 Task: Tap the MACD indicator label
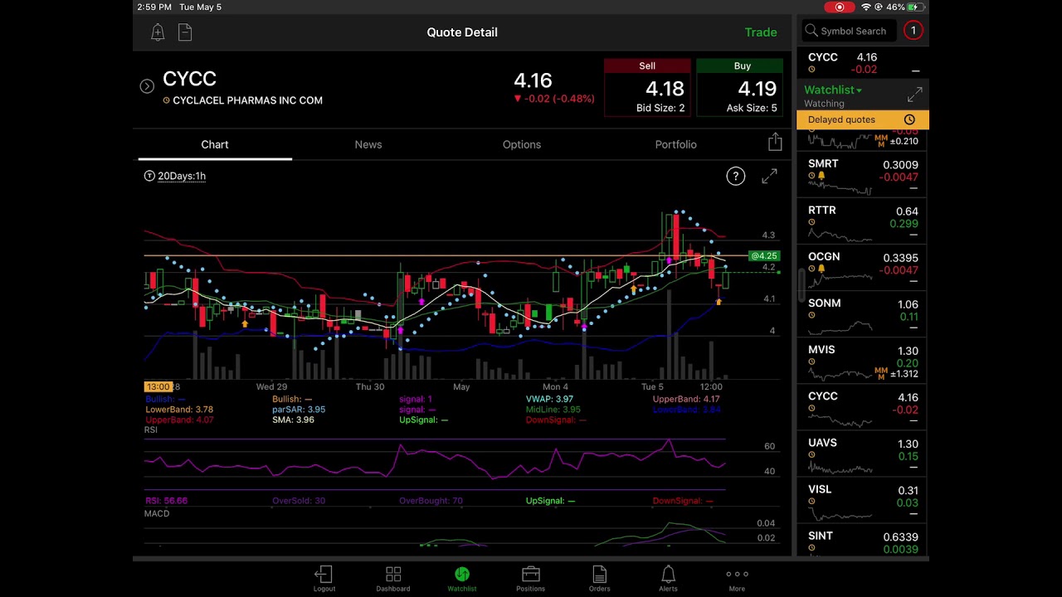click(157, 513)
